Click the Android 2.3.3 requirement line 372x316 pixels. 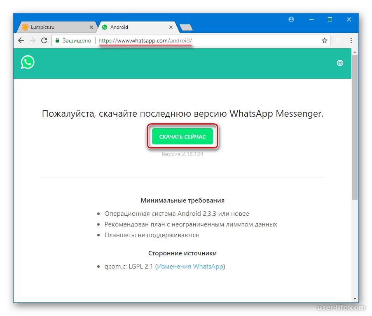(x=177, y=214)
